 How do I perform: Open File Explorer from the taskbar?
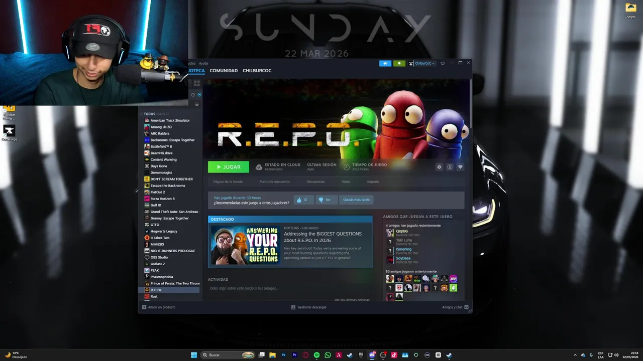point(272,355)
